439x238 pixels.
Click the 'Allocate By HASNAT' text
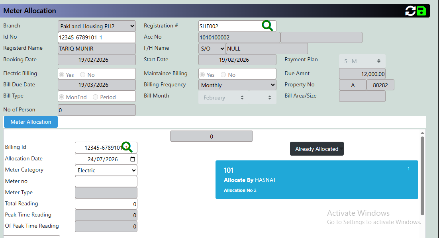pyautogui.click(x=250, y=180)
